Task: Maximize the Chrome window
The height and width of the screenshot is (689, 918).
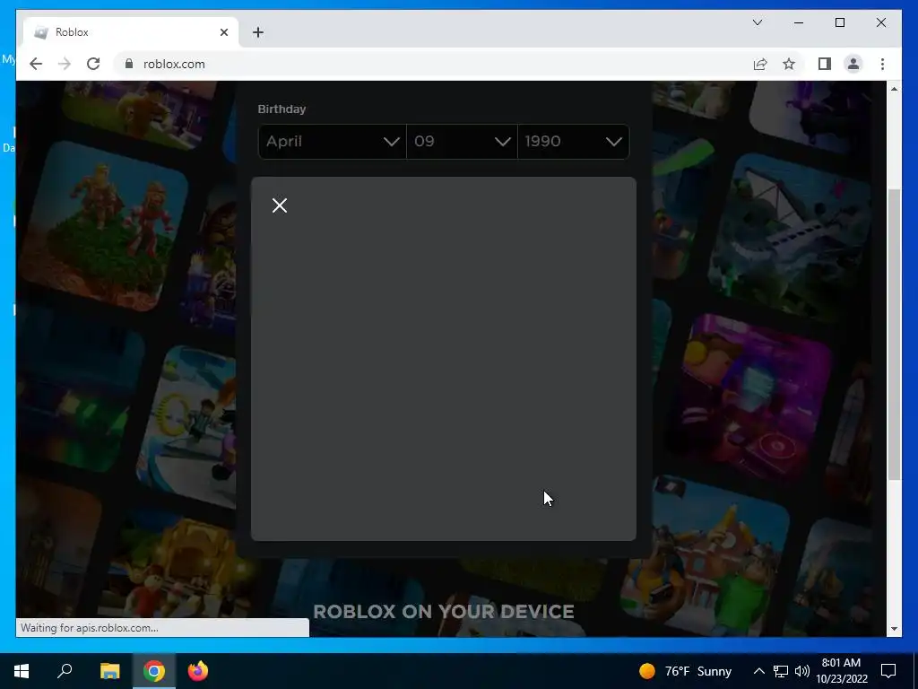Action: (839, 22)
